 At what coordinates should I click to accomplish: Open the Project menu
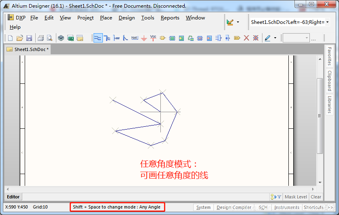tap(85, 18)
